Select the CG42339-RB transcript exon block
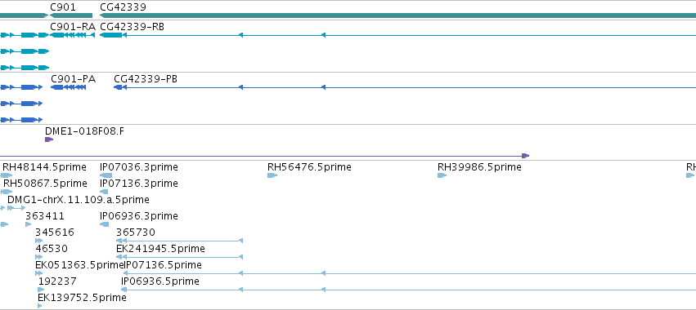The image size is (696, 310). (111, 35)
